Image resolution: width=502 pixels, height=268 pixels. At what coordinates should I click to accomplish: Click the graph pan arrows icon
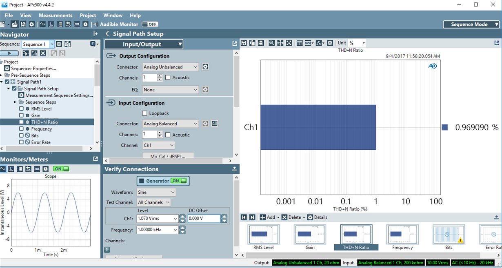pyautogui.click(x=280, y=43)
